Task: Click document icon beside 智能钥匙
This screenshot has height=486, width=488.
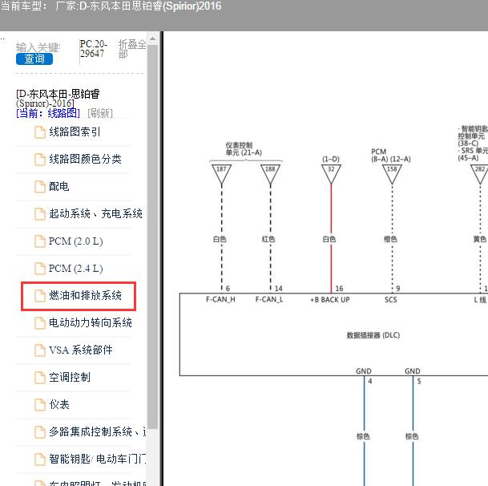Action: (40, 460)
